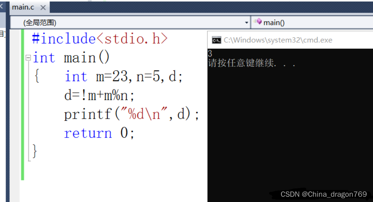Collapse the int main() code block
Image resolution: width=373 pixels, height=202 pixels.
point(28,58)
